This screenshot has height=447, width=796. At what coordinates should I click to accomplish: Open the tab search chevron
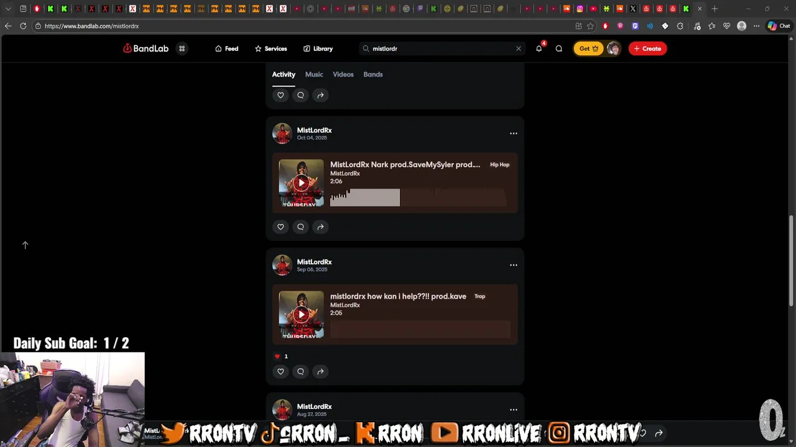8,9
